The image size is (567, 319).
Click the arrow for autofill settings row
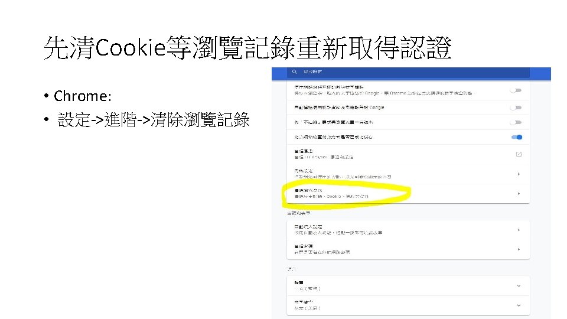(519, 230)
